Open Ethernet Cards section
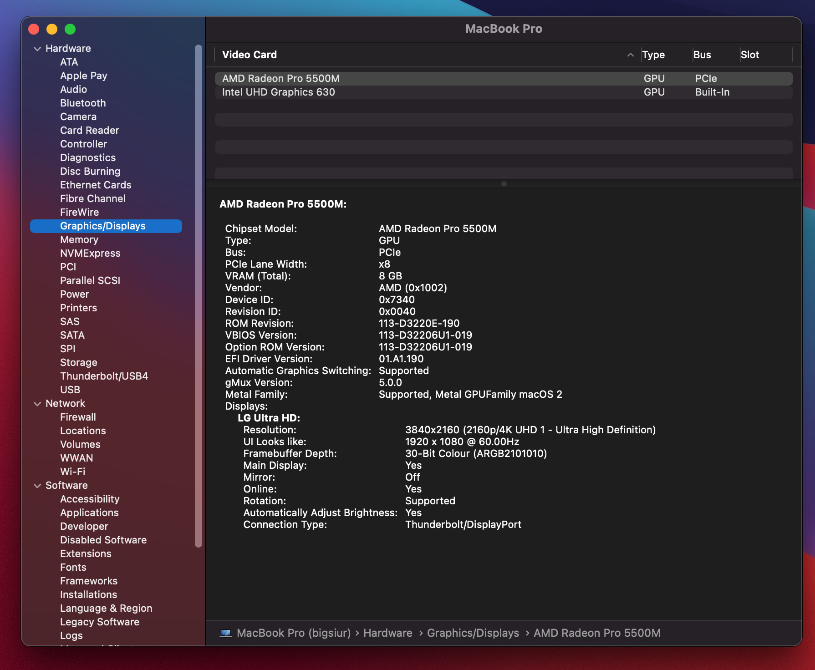815x670 pixels. [96, 185]
